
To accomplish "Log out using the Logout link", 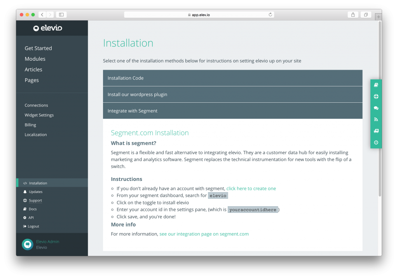I will 33,226.
